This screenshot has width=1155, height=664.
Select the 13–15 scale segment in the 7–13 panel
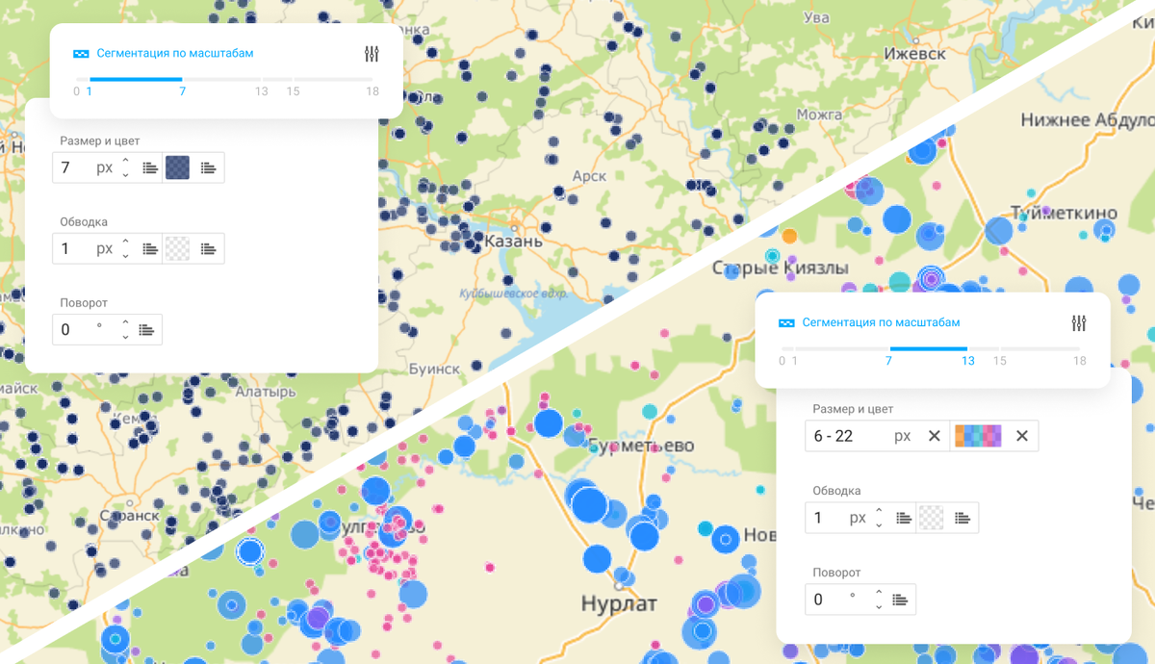pyautogui.click(x=984, y=348)
